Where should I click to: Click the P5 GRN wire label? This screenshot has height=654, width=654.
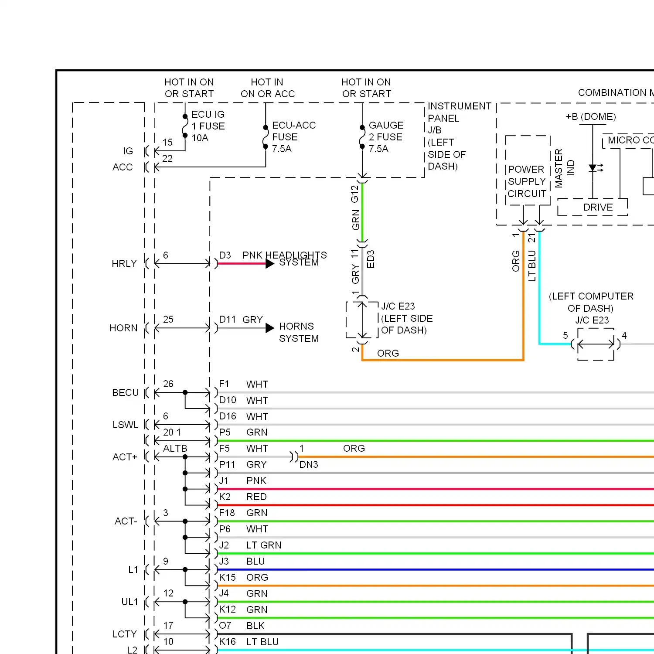pos(243,432)
